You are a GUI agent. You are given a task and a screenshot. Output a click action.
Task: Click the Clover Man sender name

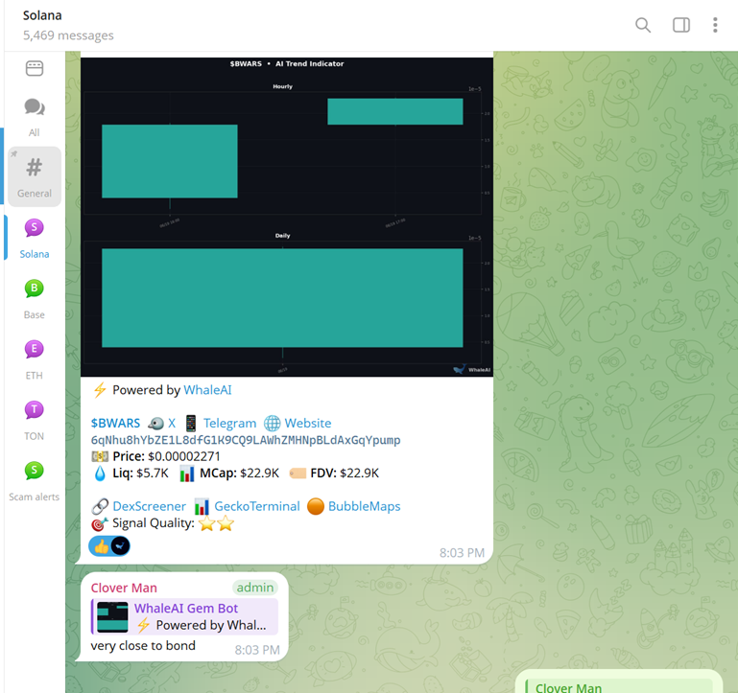click(124, 588)
